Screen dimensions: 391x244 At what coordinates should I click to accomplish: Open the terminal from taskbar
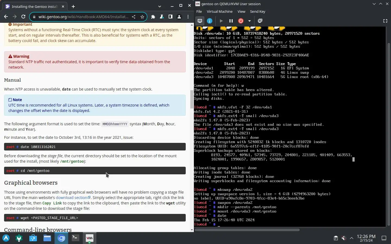[x=75, y=238]
